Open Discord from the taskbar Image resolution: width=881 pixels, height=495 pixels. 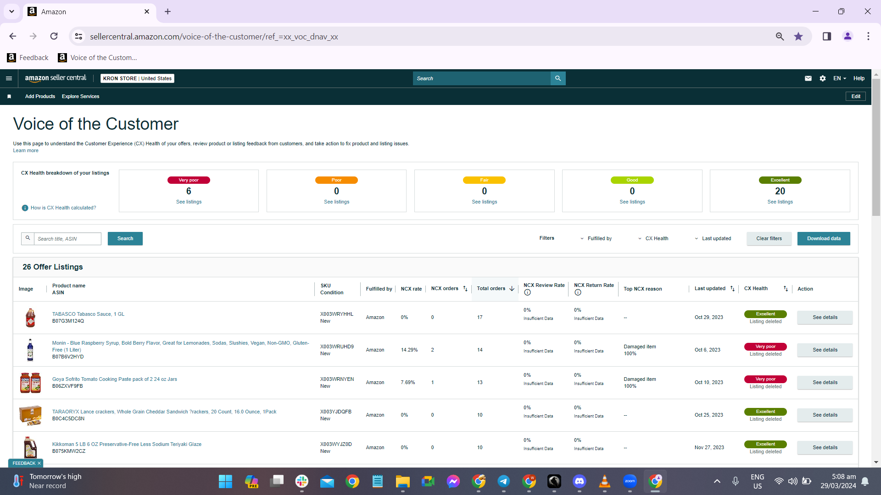[580, 481]
